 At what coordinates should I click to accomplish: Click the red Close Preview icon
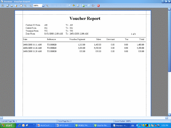click(98, 5)
